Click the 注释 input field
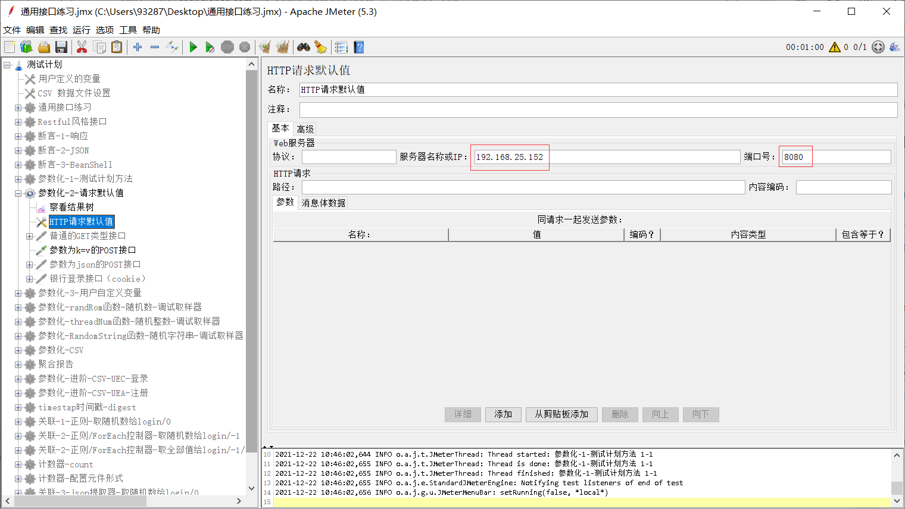 coord(598,109)
